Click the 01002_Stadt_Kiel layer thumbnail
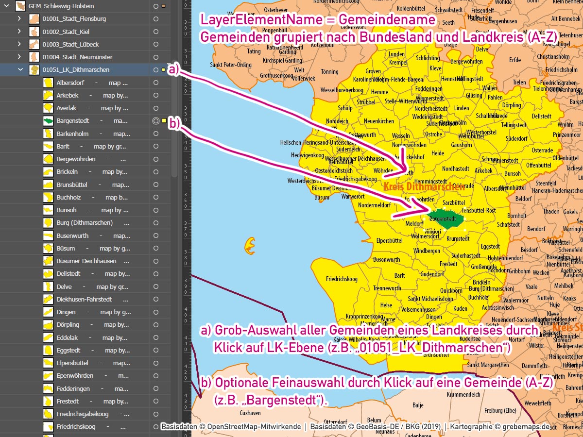Viewport: 583px width, 437px height. (x=34, y=32)
